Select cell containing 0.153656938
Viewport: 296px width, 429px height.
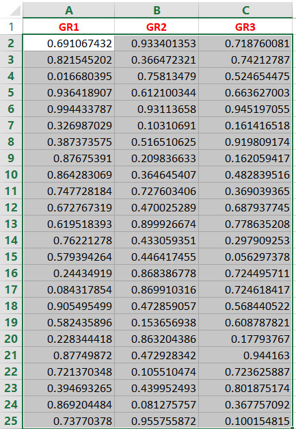[x=157, y=322]
